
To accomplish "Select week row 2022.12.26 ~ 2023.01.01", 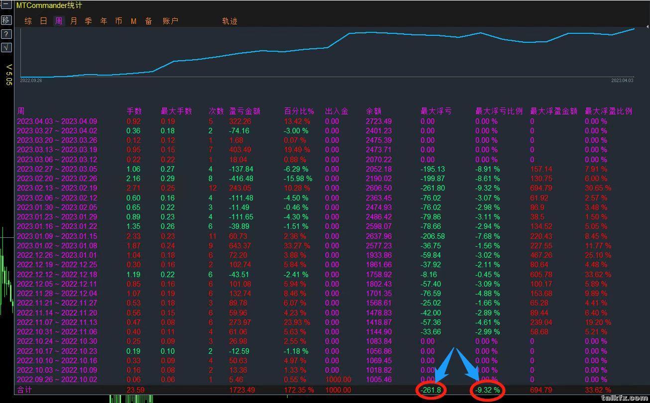I will point(57,255).
